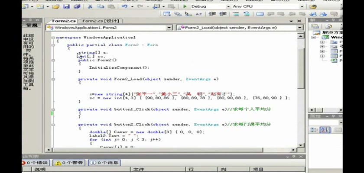
Task: Click the Decrease Indent icon
Action: 212,14
